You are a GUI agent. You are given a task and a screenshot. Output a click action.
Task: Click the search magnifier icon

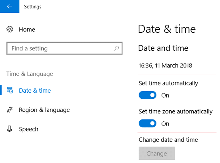click(x=116, y=48)
